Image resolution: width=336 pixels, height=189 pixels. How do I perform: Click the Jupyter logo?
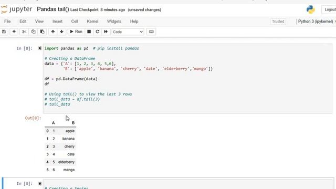coord(16,9)
